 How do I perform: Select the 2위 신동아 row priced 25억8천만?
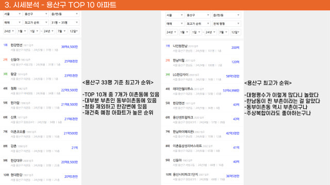coord(41,62)
